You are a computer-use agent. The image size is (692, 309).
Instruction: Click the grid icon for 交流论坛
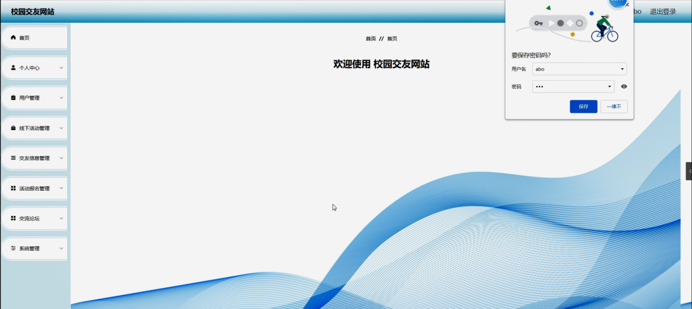(13, 218)
